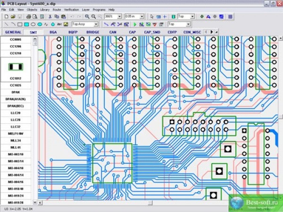
Task: Select the Abc text shape tool
Action: pyautogui.click(x=59, y=24)
